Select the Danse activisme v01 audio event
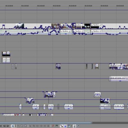 [x=118, y=79]
